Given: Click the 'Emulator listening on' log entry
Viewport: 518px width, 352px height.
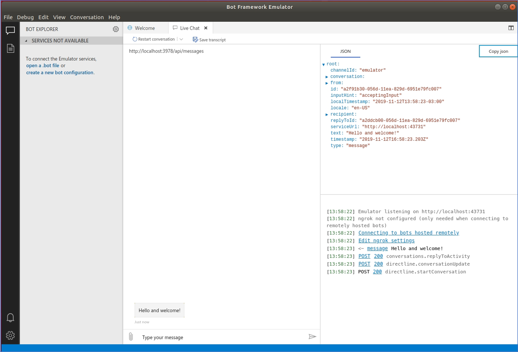Looking at the screenshot, I should [x=406, y=212].
